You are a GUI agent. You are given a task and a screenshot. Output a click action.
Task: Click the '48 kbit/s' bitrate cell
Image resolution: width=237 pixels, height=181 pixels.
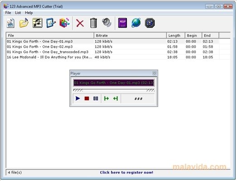pyautogui.click(x=102, y=57)
